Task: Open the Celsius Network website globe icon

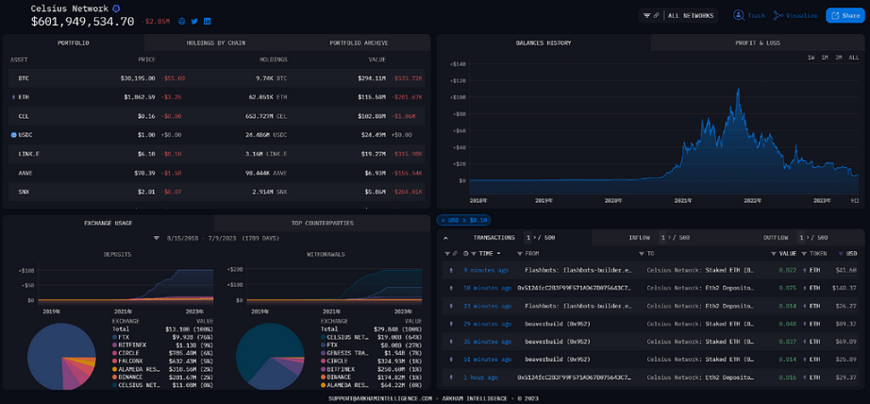Action: 181,21
